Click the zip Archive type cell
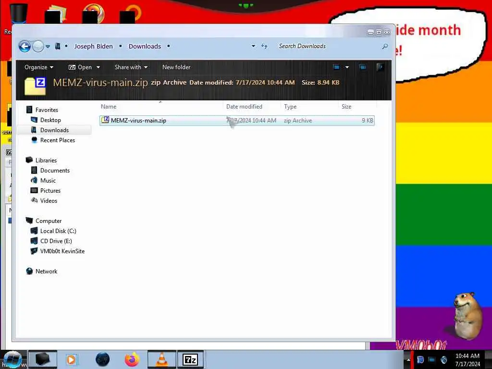 tap(298, 121)
